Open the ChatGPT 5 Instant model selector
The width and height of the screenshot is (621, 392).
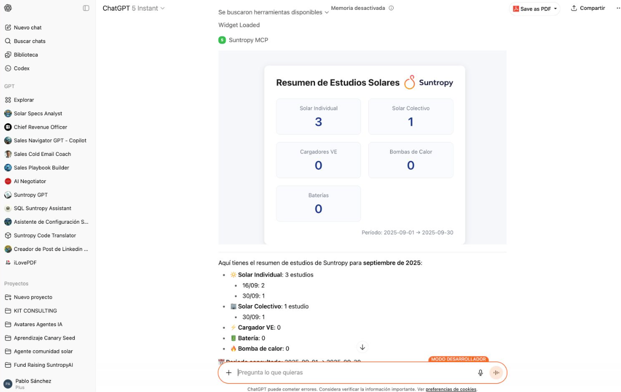click(x=133, y=8)
